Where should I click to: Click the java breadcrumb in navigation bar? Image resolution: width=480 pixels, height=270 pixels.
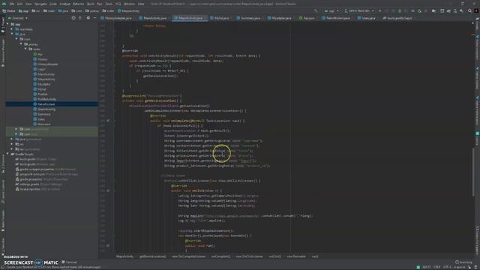coord(63,10)
